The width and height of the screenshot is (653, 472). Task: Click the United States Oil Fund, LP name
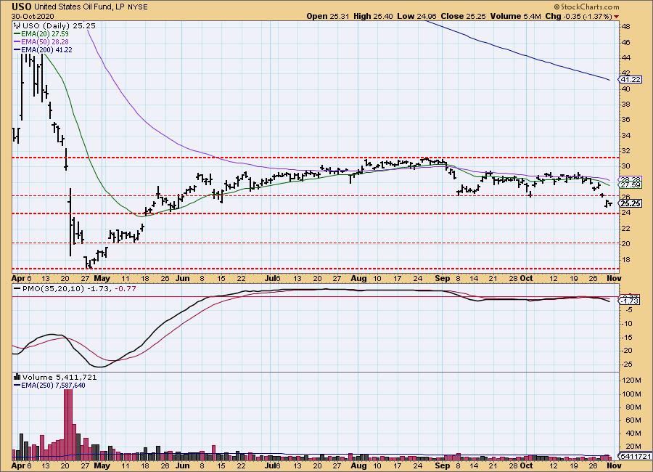[x=79, y=7]
